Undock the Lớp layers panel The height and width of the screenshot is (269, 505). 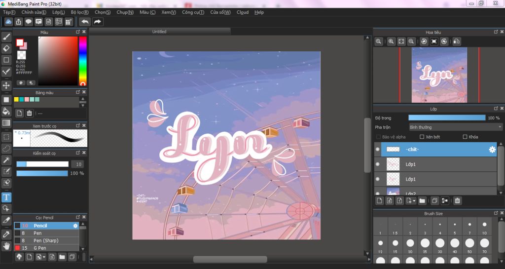coord(496,109)
